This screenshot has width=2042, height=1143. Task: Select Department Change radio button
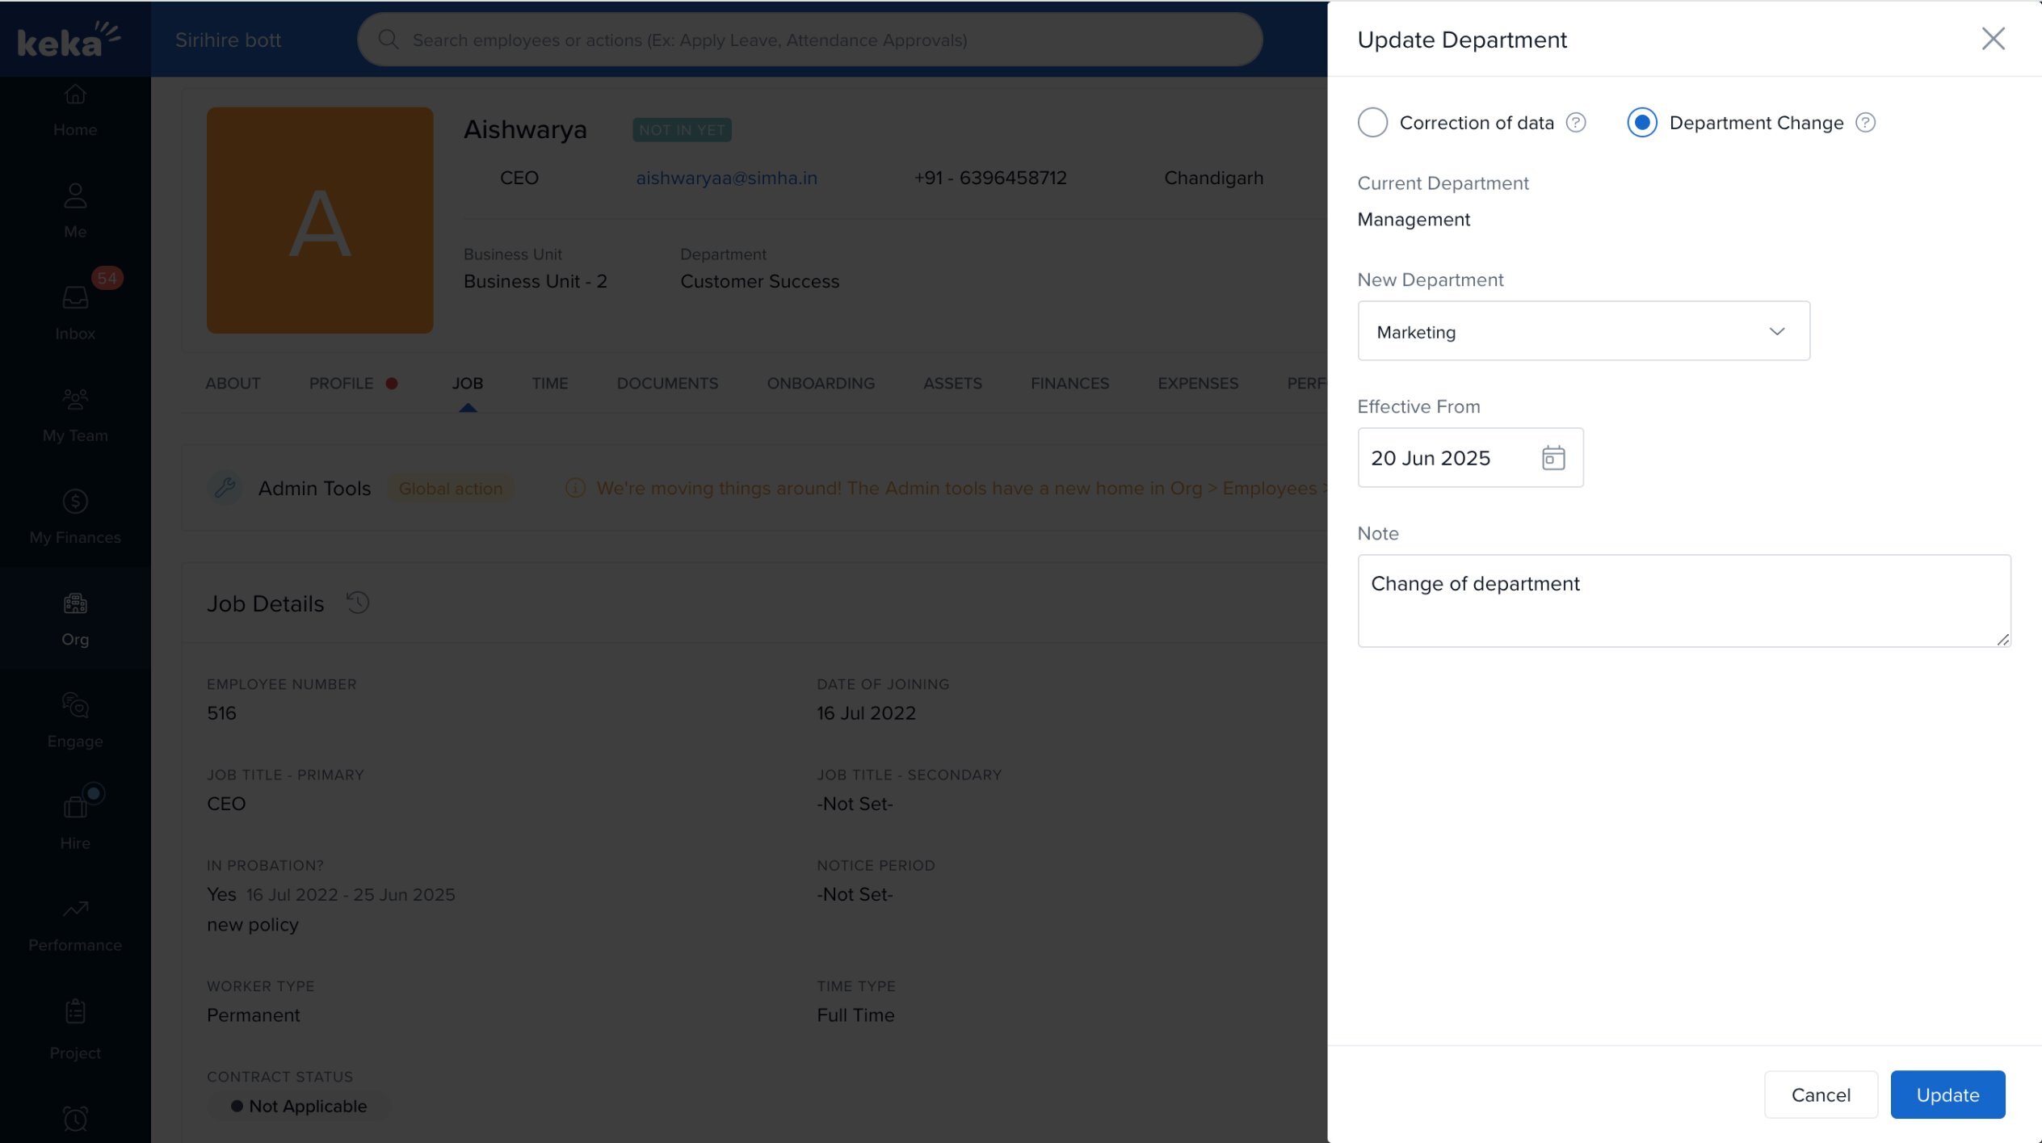click(x=1641, y=123)
